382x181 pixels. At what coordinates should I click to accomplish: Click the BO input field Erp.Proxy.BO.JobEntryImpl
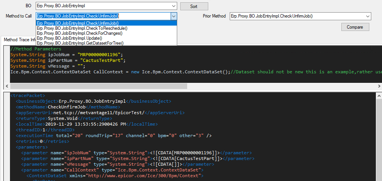point(103,6)
